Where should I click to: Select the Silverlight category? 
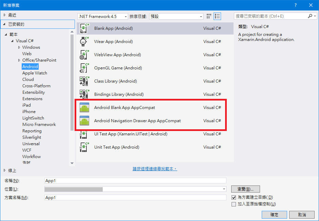coord(32,137)
